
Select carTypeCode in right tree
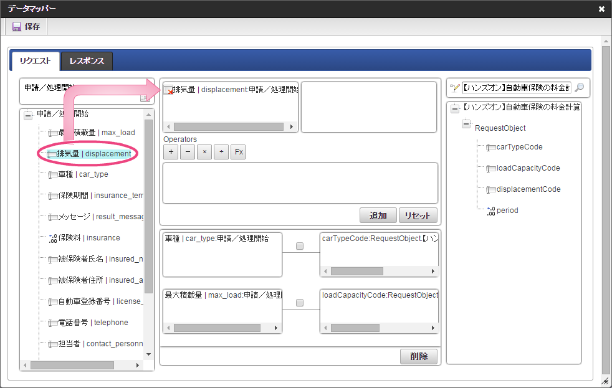point(520,147)
